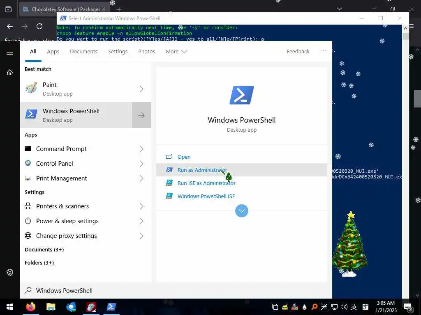
Task: Expand Command Prompt options chevron
Action: tap(141, 148)
